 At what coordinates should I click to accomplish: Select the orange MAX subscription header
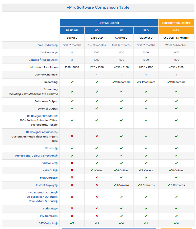[x=176, y=30]
